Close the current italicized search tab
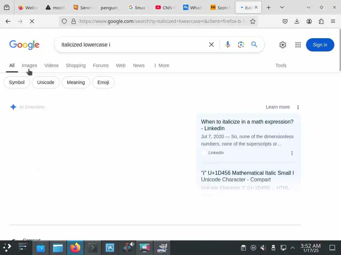 256,7
